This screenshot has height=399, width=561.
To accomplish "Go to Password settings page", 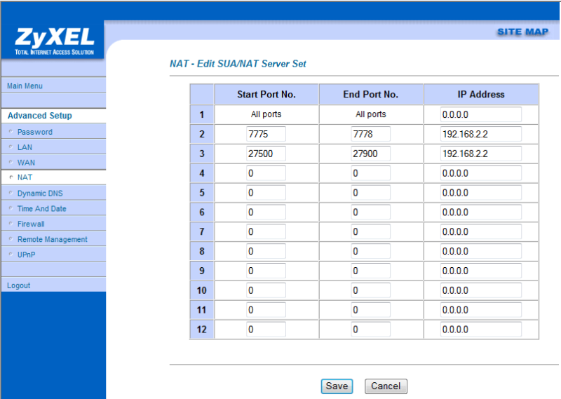I will [x=34, y=132].
